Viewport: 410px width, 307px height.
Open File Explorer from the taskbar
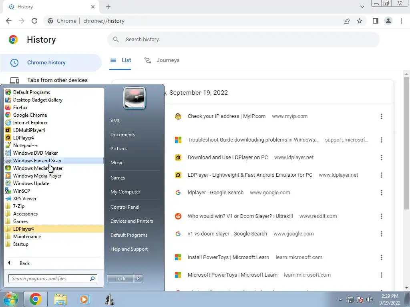point(60,299)
